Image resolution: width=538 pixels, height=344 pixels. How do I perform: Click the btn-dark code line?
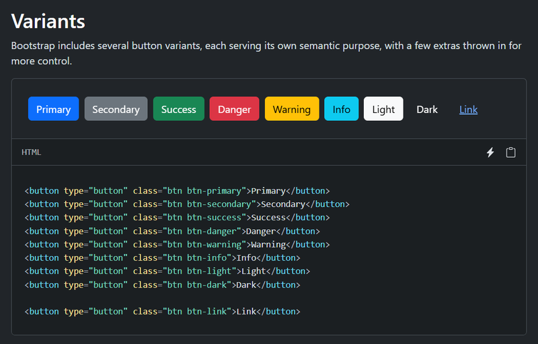click(x=162, y=285)
